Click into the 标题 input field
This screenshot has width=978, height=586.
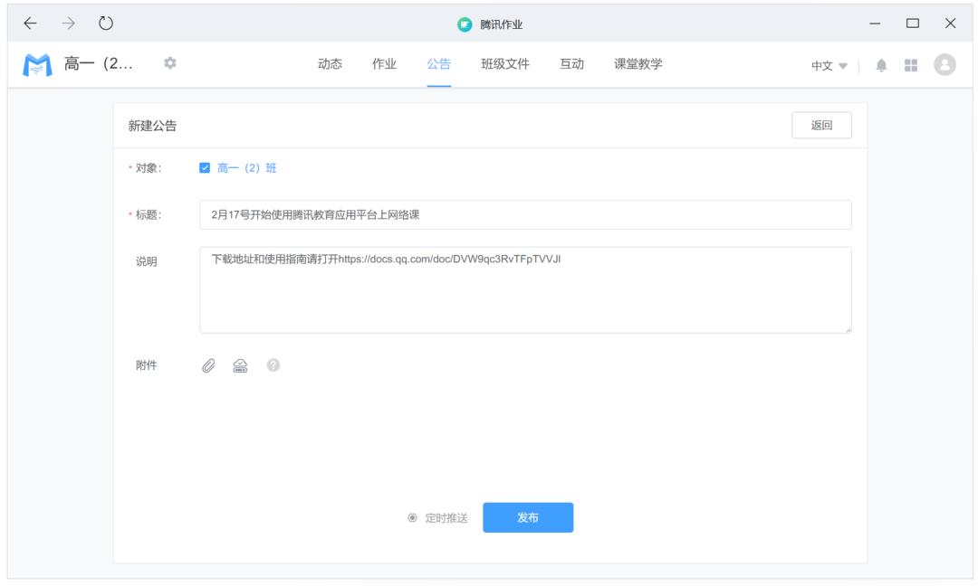point(525,215)
